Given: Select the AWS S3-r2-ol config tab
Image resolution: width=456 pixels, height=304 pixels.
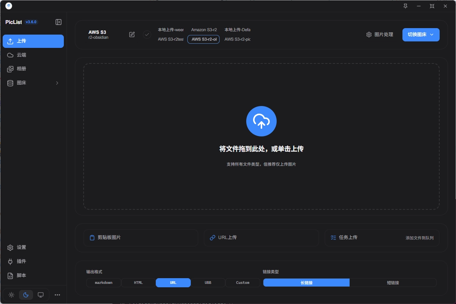Looking at the screenshot, I should point(204,39).
